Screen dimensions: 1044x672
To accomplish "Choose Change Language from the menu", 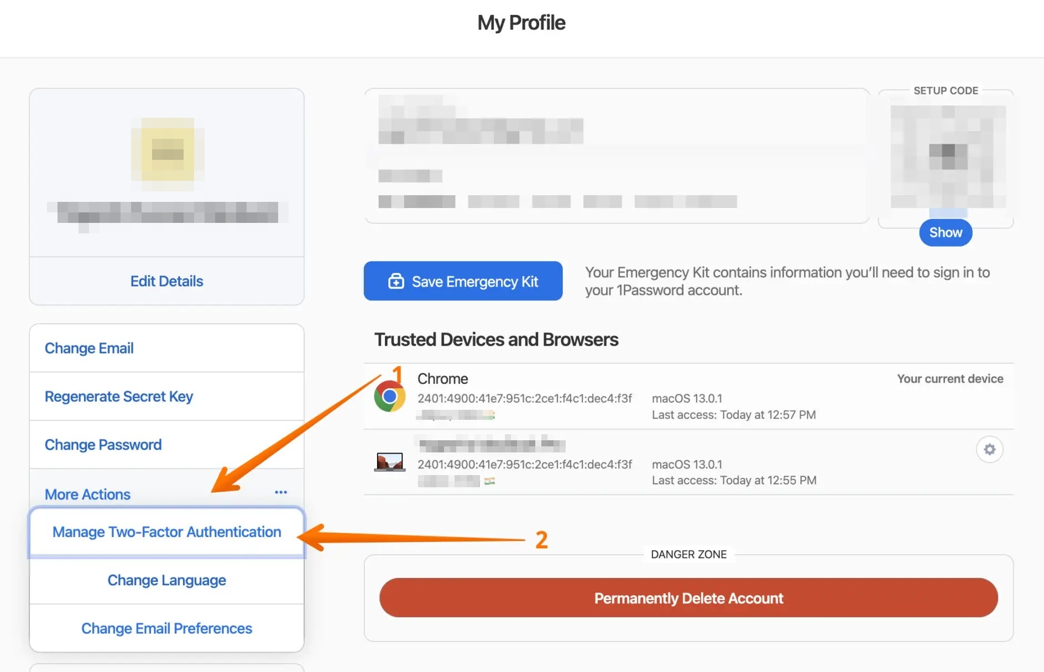I will (166, 580).
